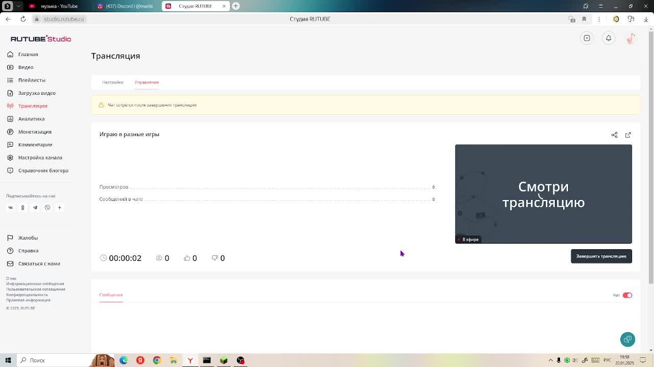The image size is (654, 367).
Task: Open Viber social link icon
Action: 48,207
